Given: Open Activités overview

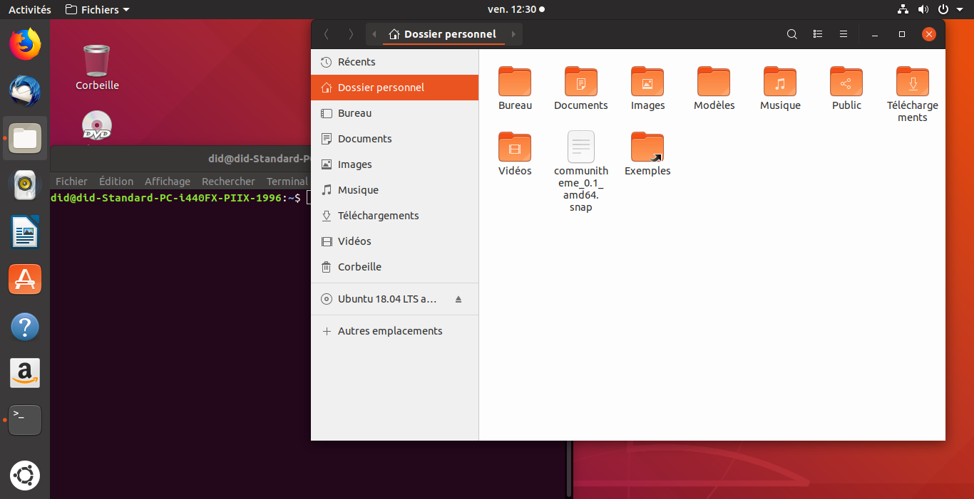Looking at the screenshot, I should pyautogui.click(x=30, y=9).
